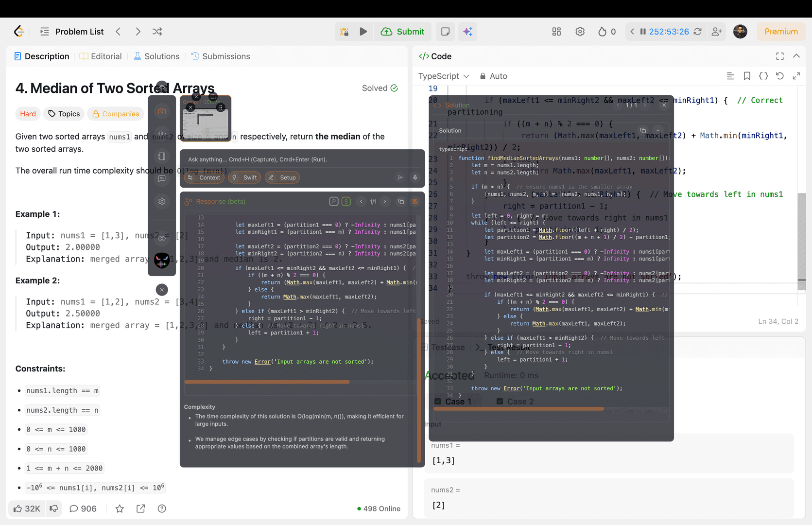
Task: Star the problem as favorite
Action: pos(120,508)
